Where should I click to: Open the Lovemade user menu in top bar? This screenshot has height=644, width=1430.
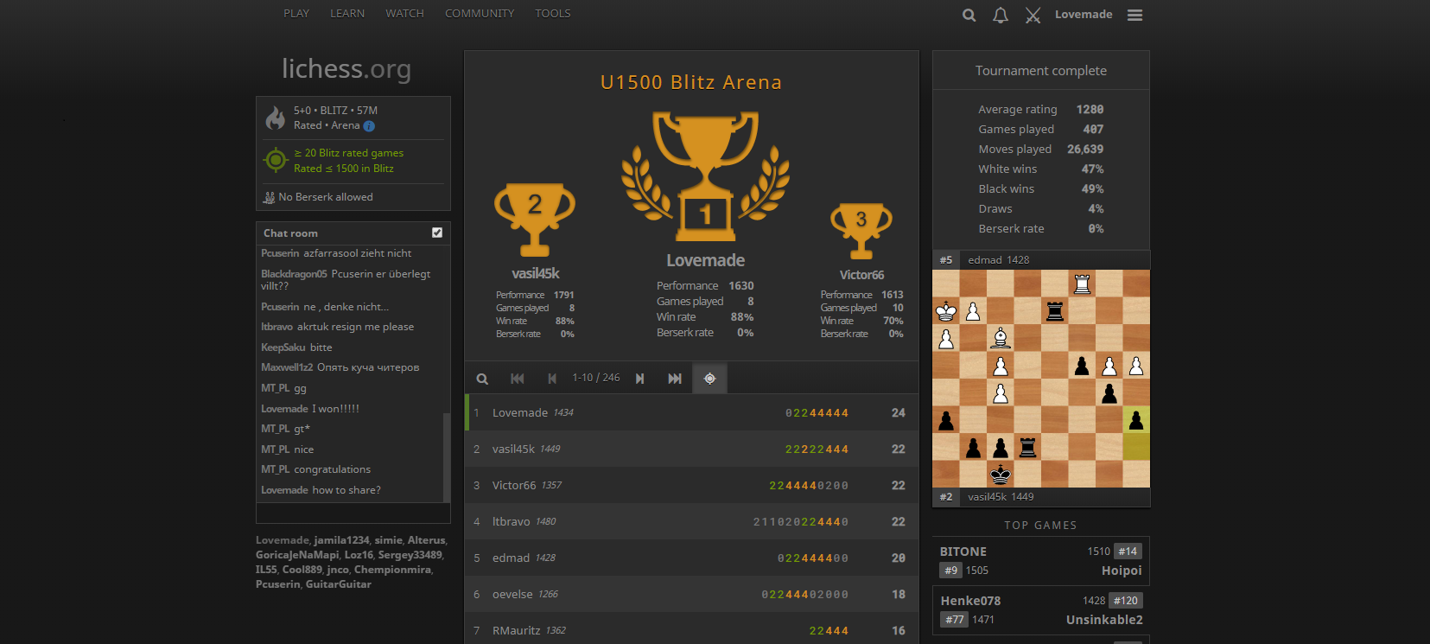(1084, 15)
